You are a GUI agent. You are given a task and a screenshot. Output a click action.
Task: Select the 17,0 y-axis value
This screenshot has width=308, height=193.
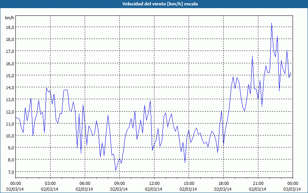coord(10,51)
